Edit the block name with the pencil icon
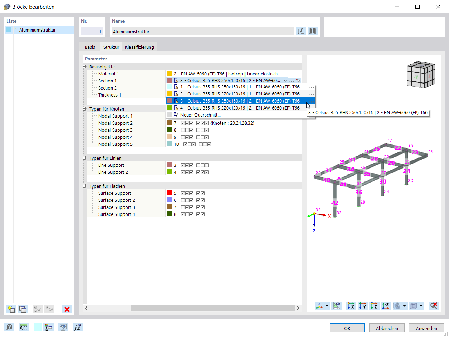 301,31
